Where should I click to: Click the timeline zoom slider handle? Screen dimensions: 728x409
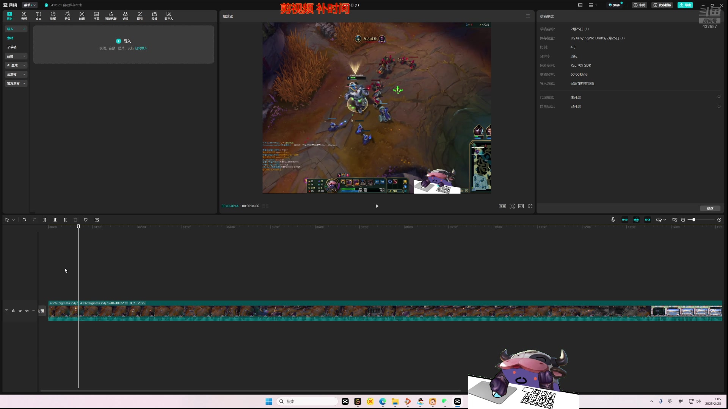tap(693, 220)
